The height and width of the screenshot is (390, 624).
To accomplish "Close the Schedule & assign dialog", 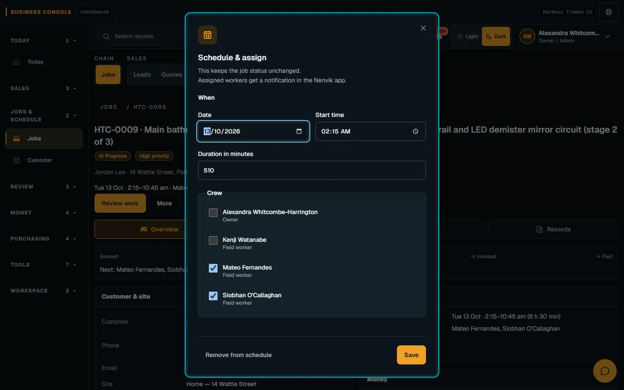I will tap(423, 28).
